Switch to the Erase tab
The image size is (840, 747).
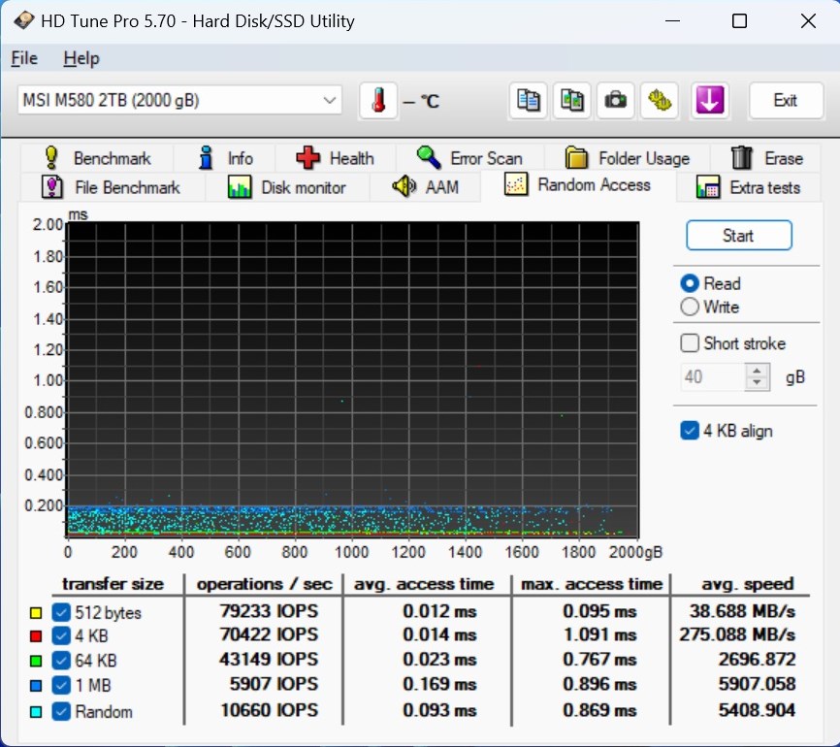[766, 158]
